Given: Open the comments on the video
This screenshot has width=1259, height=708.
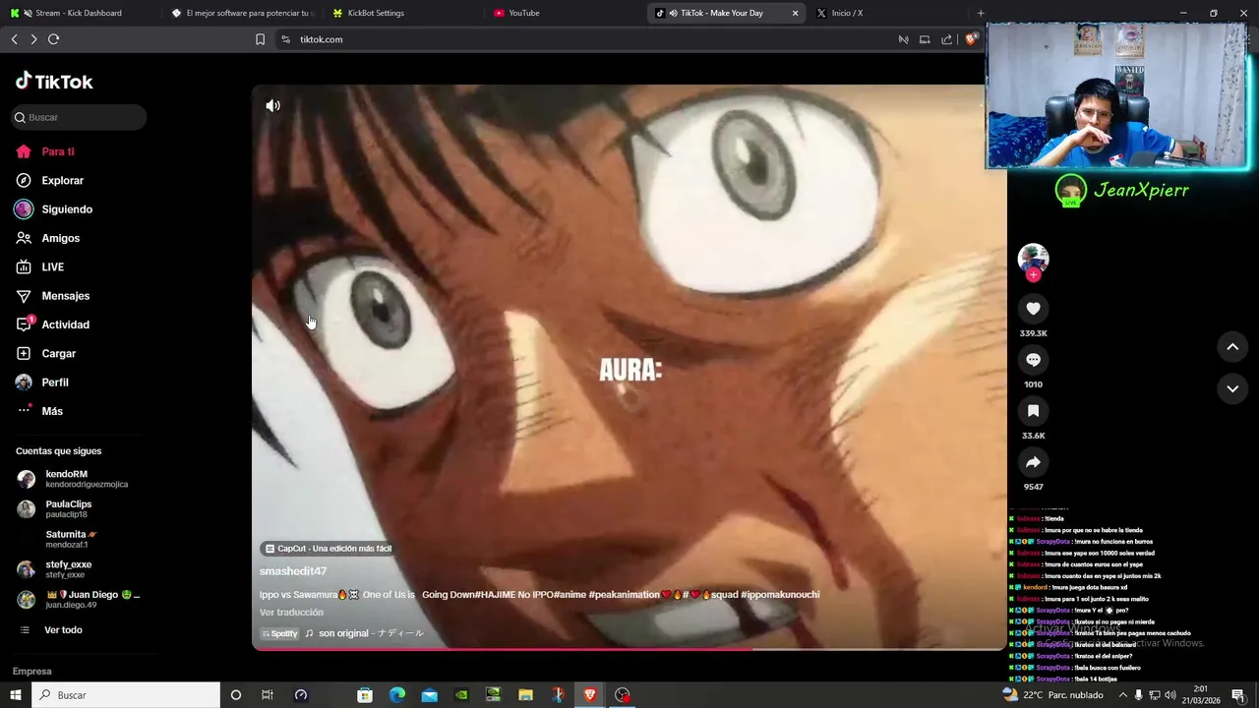Looking at the screenshot, I should pyautogui.click(x=1033, y=360).
